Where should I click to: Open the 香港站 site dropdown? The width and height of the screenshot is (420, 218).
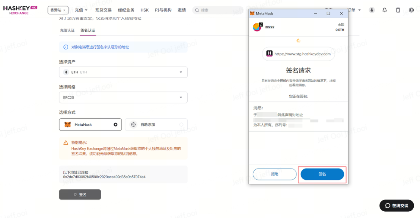tap(58, 10)
